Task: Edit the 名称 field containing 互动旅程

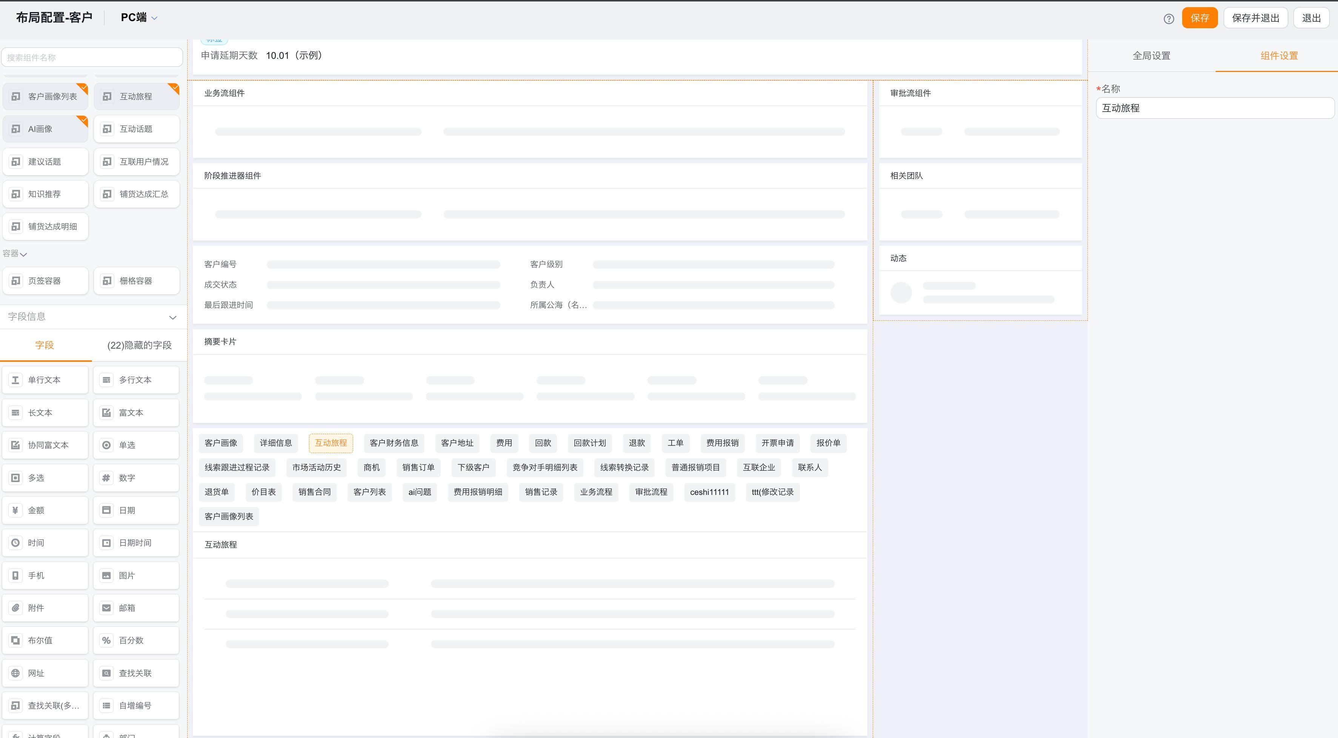Action: [x=1214, y=108]
